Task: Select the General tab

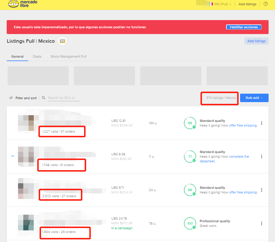Action: (17, 56)
